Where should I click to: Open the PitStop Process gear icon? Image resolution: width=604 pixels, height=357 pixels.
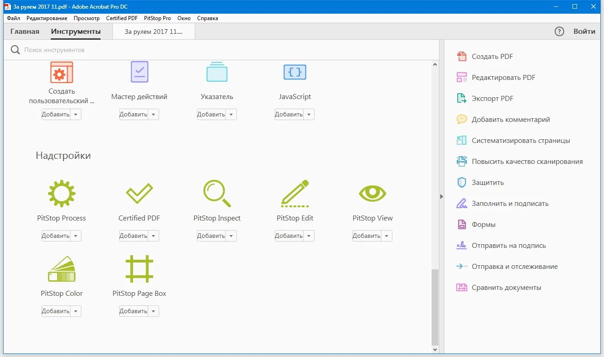[62, 194]
